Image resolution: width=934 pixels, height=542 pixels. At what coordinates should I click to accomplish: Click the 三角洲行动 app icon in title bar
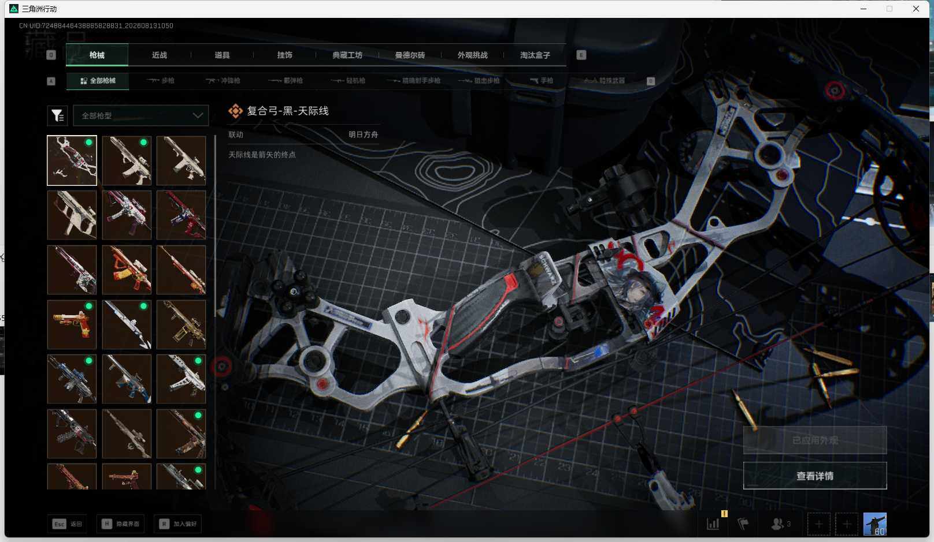[14, 9]
